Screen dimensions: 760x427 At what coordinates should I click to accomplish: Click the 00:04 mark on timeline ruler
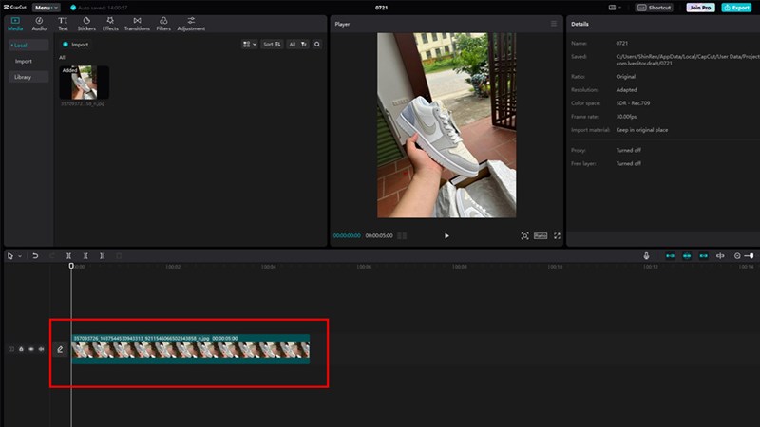pyautogui.click(x=269, y=267)
